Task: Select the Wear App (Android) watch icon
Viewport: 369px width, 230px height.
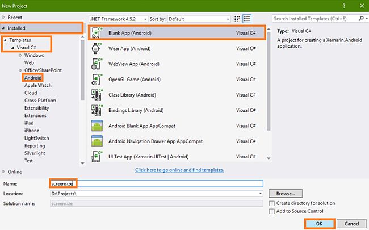Action: point(97,48)
